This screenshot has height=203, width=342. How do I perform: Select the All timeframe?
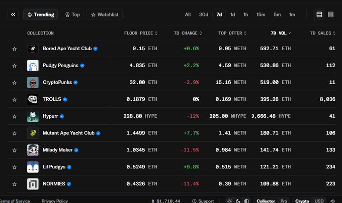[188, 15]
